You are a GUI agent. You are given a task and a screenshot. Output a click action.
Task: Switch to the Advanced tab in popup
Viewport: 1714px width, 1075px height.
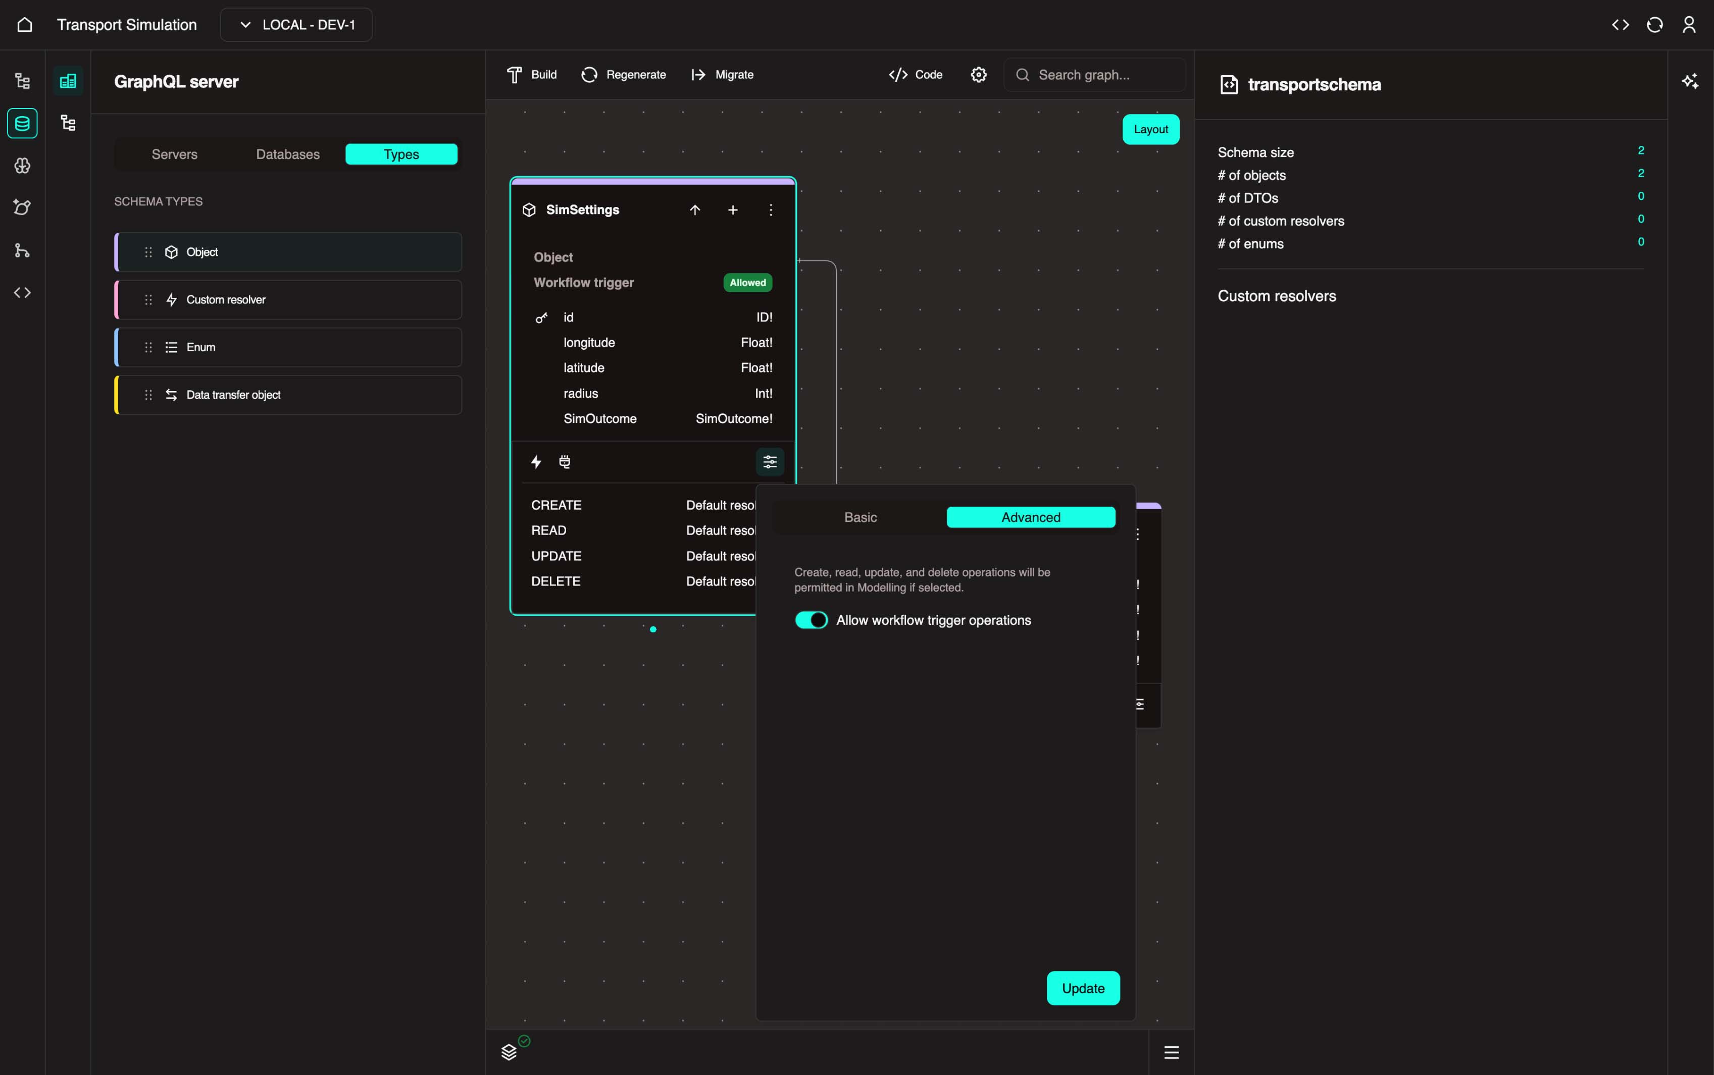coord(1031,518)
